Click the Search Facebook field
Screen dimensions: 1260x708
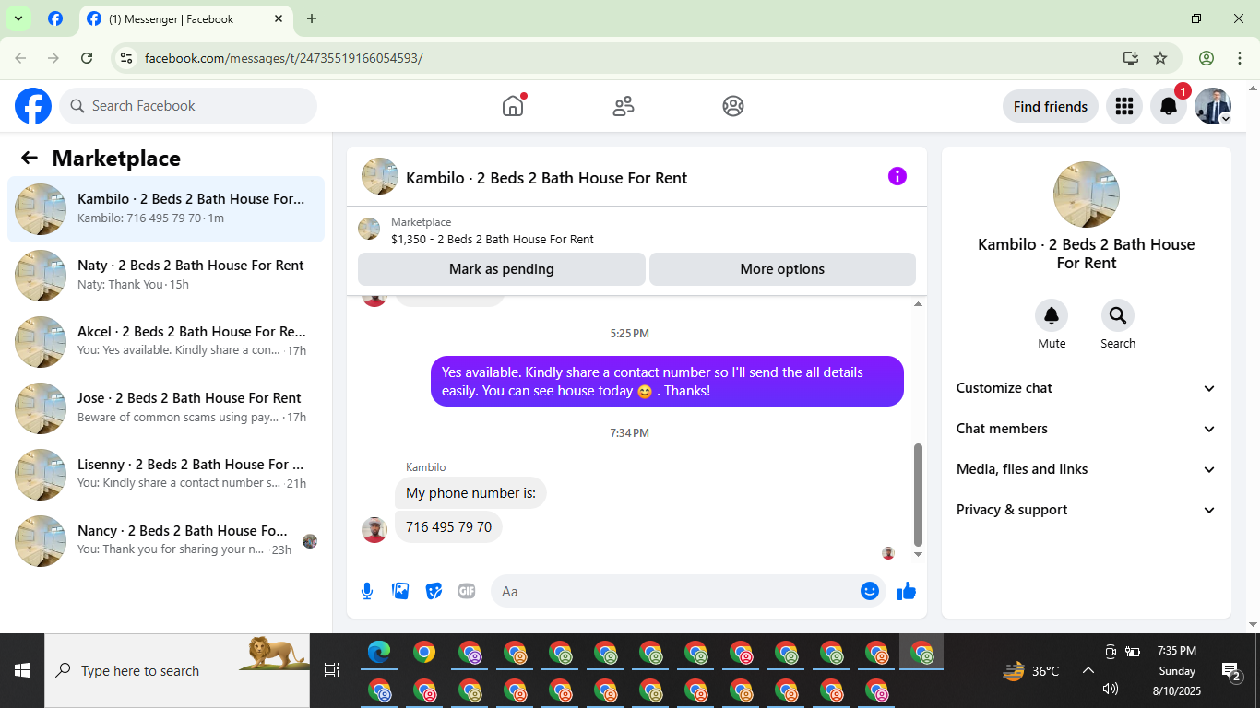(188, 106)
